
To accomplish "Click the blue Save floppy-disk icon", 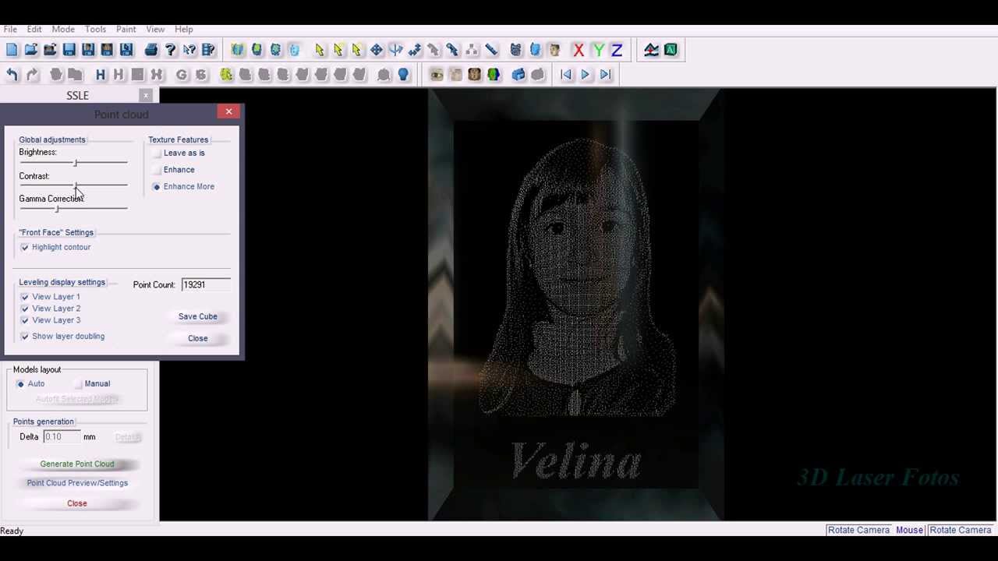I will click(69, 50).
